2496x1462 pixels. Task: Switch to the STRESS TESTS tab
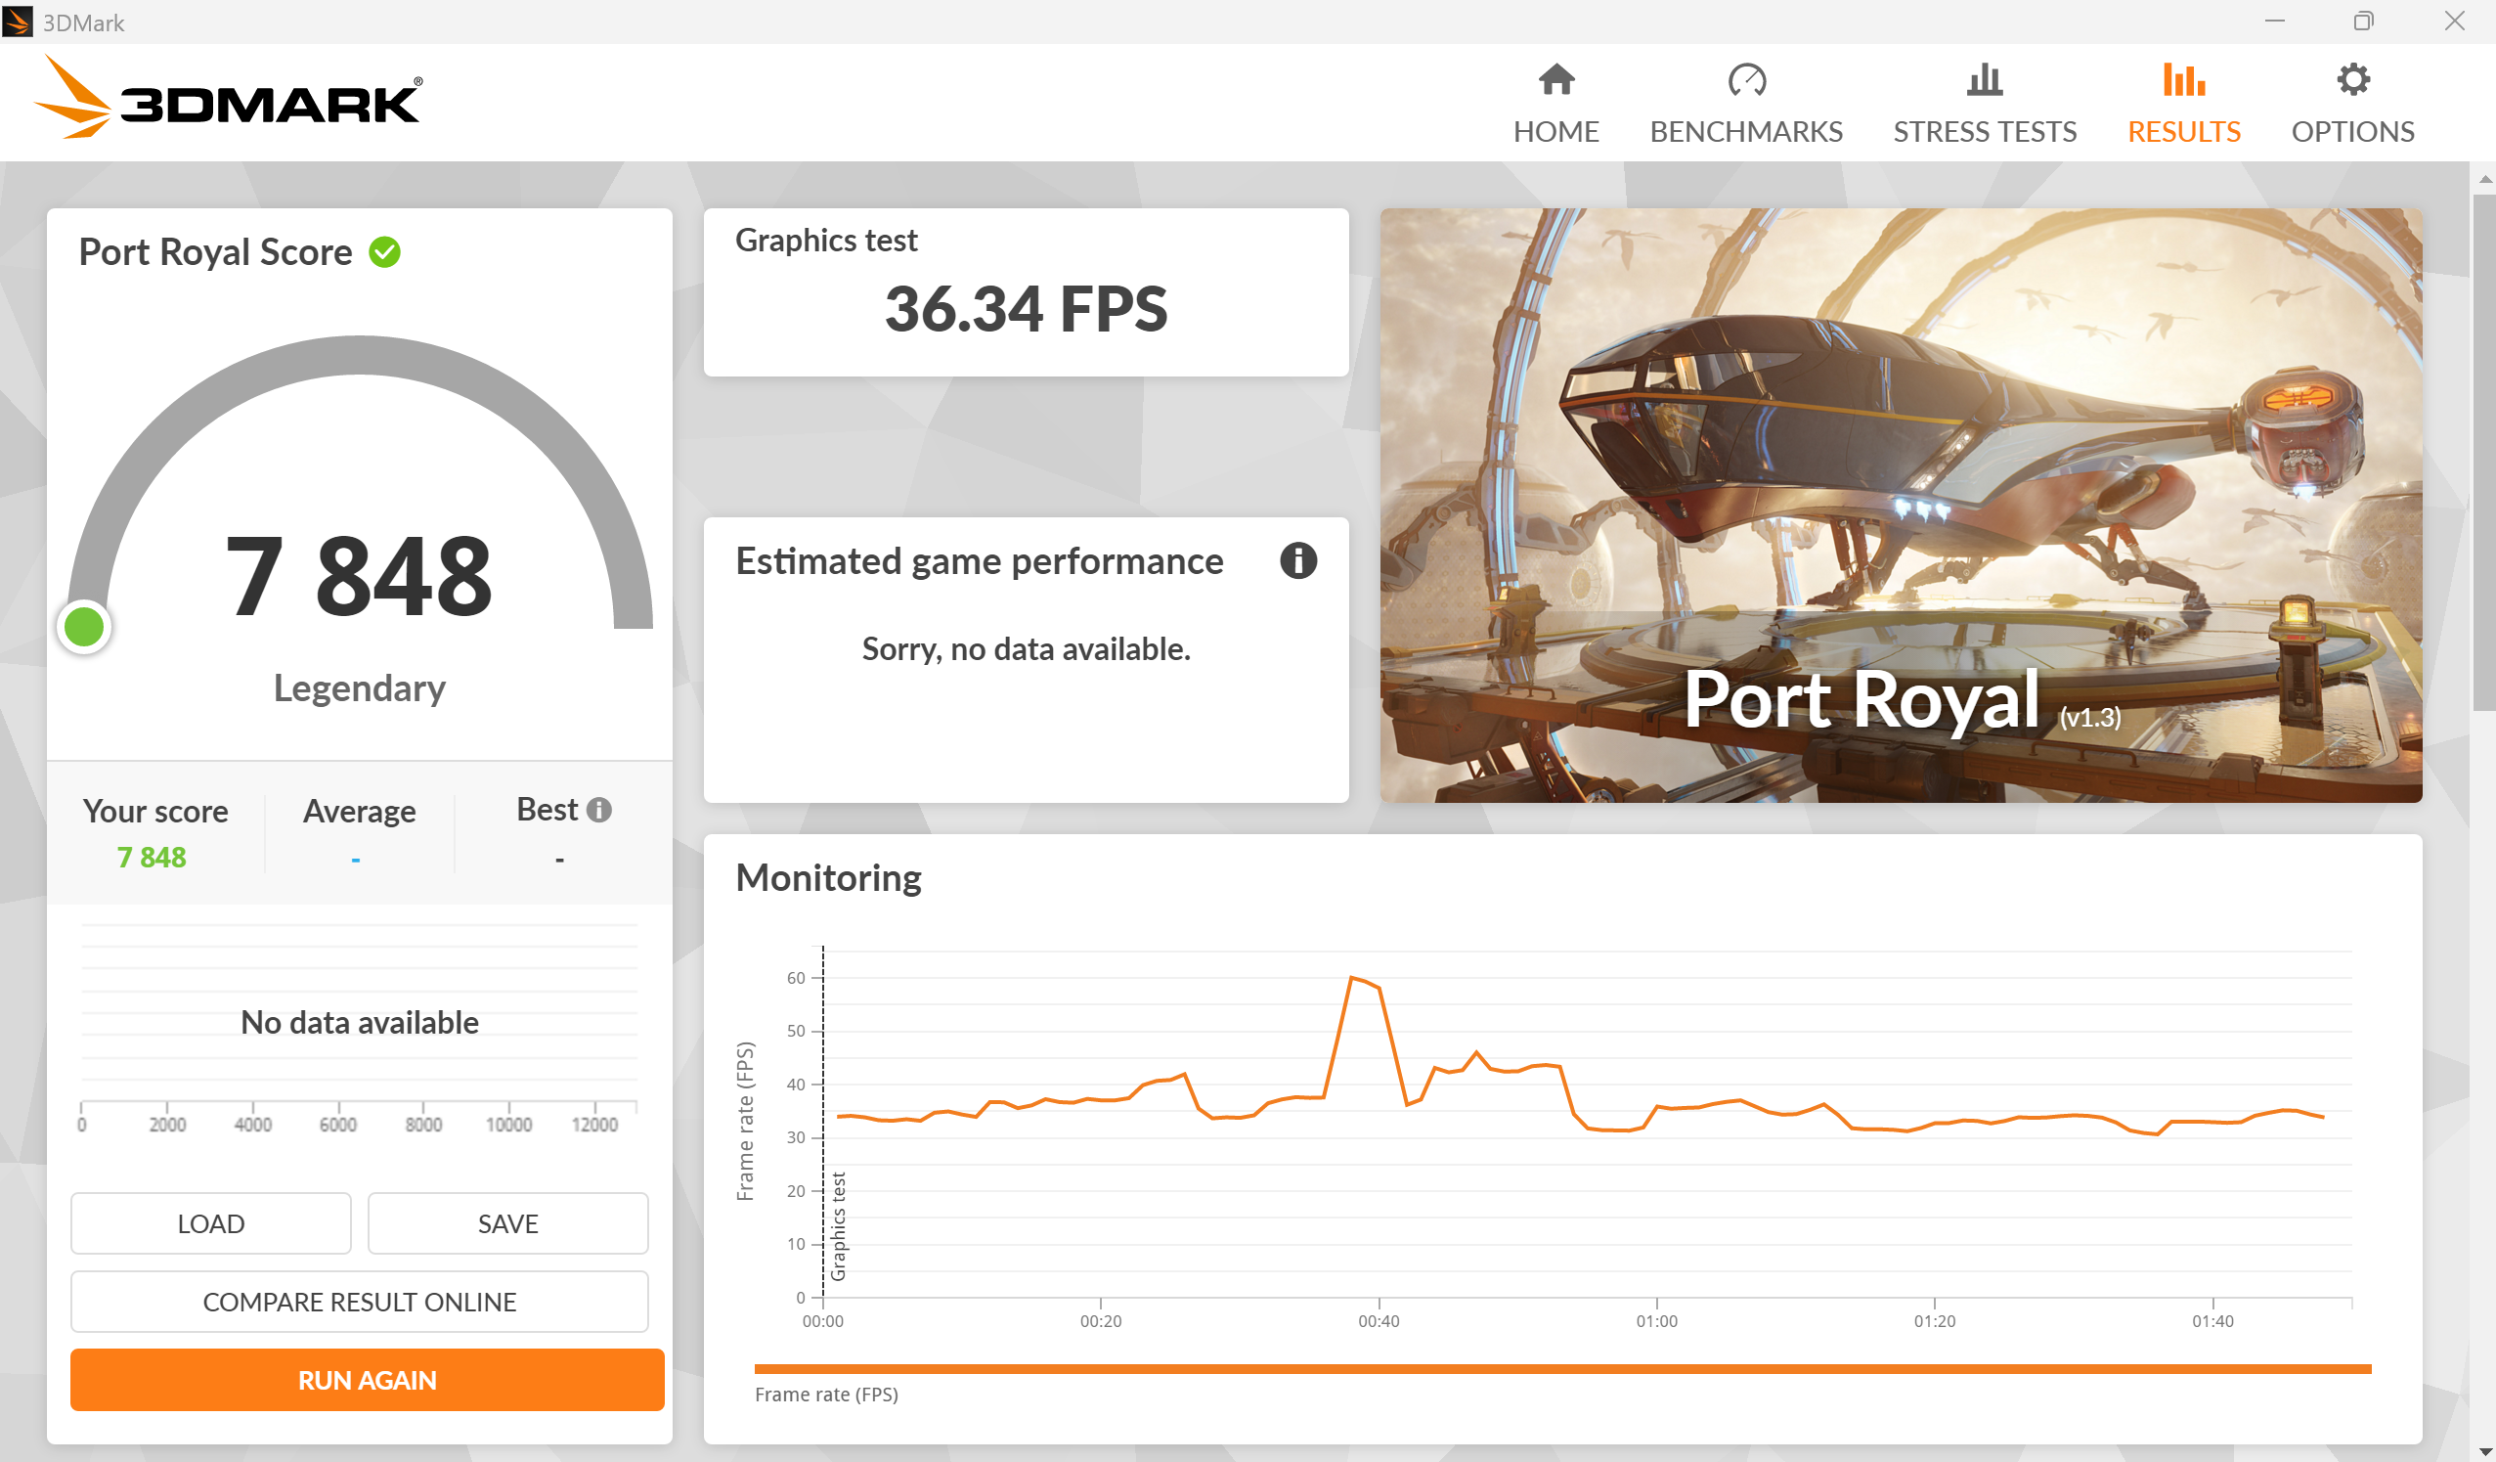point(1984,132)
